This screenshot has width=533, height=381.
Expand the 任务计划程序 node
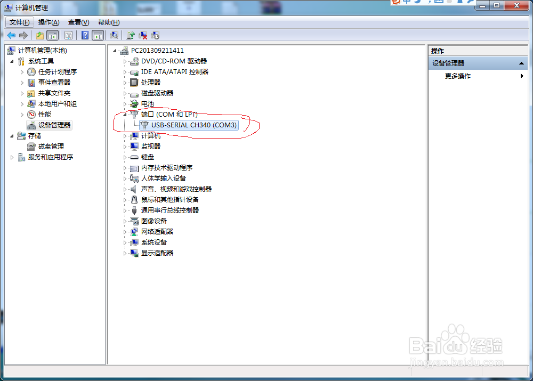[22, 72]
